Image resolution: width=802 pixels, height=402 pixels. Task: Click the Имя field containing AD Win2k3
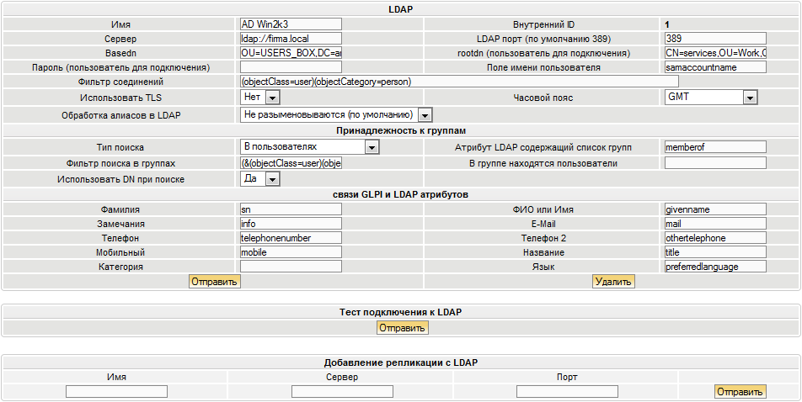[291, 24]
